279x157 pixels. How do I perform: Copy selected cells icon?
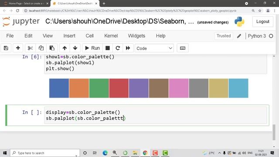41,48
